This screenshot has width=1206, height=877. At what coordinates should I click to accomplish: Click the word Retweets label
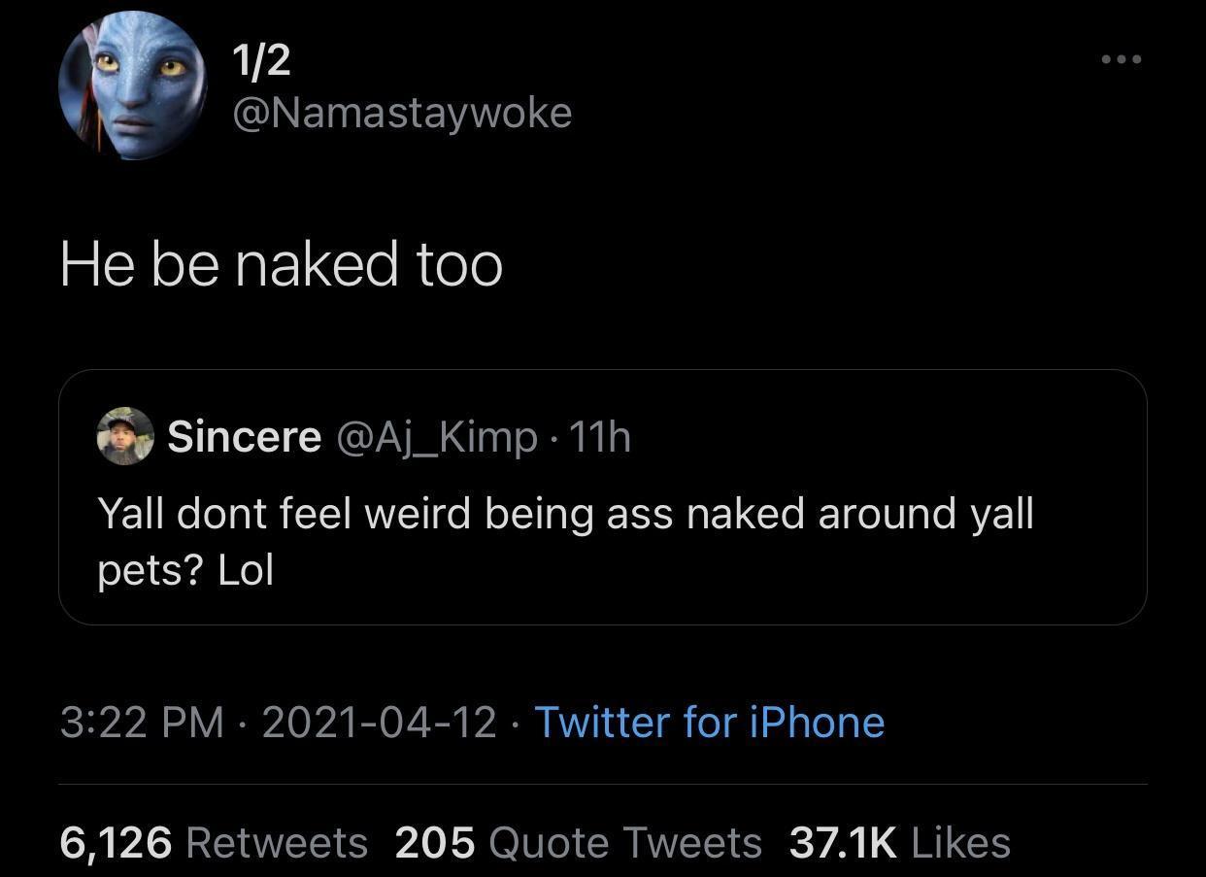point(276,842)
